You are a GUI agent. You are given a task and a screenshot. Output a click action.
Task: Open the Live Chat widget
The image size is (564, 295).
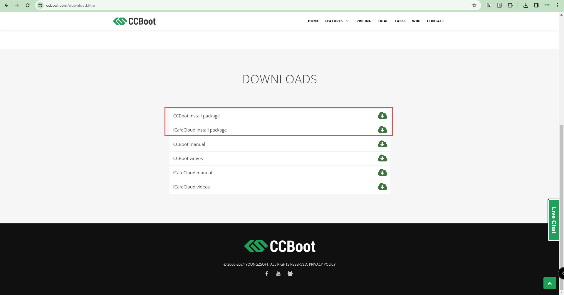tap(554, 220)
